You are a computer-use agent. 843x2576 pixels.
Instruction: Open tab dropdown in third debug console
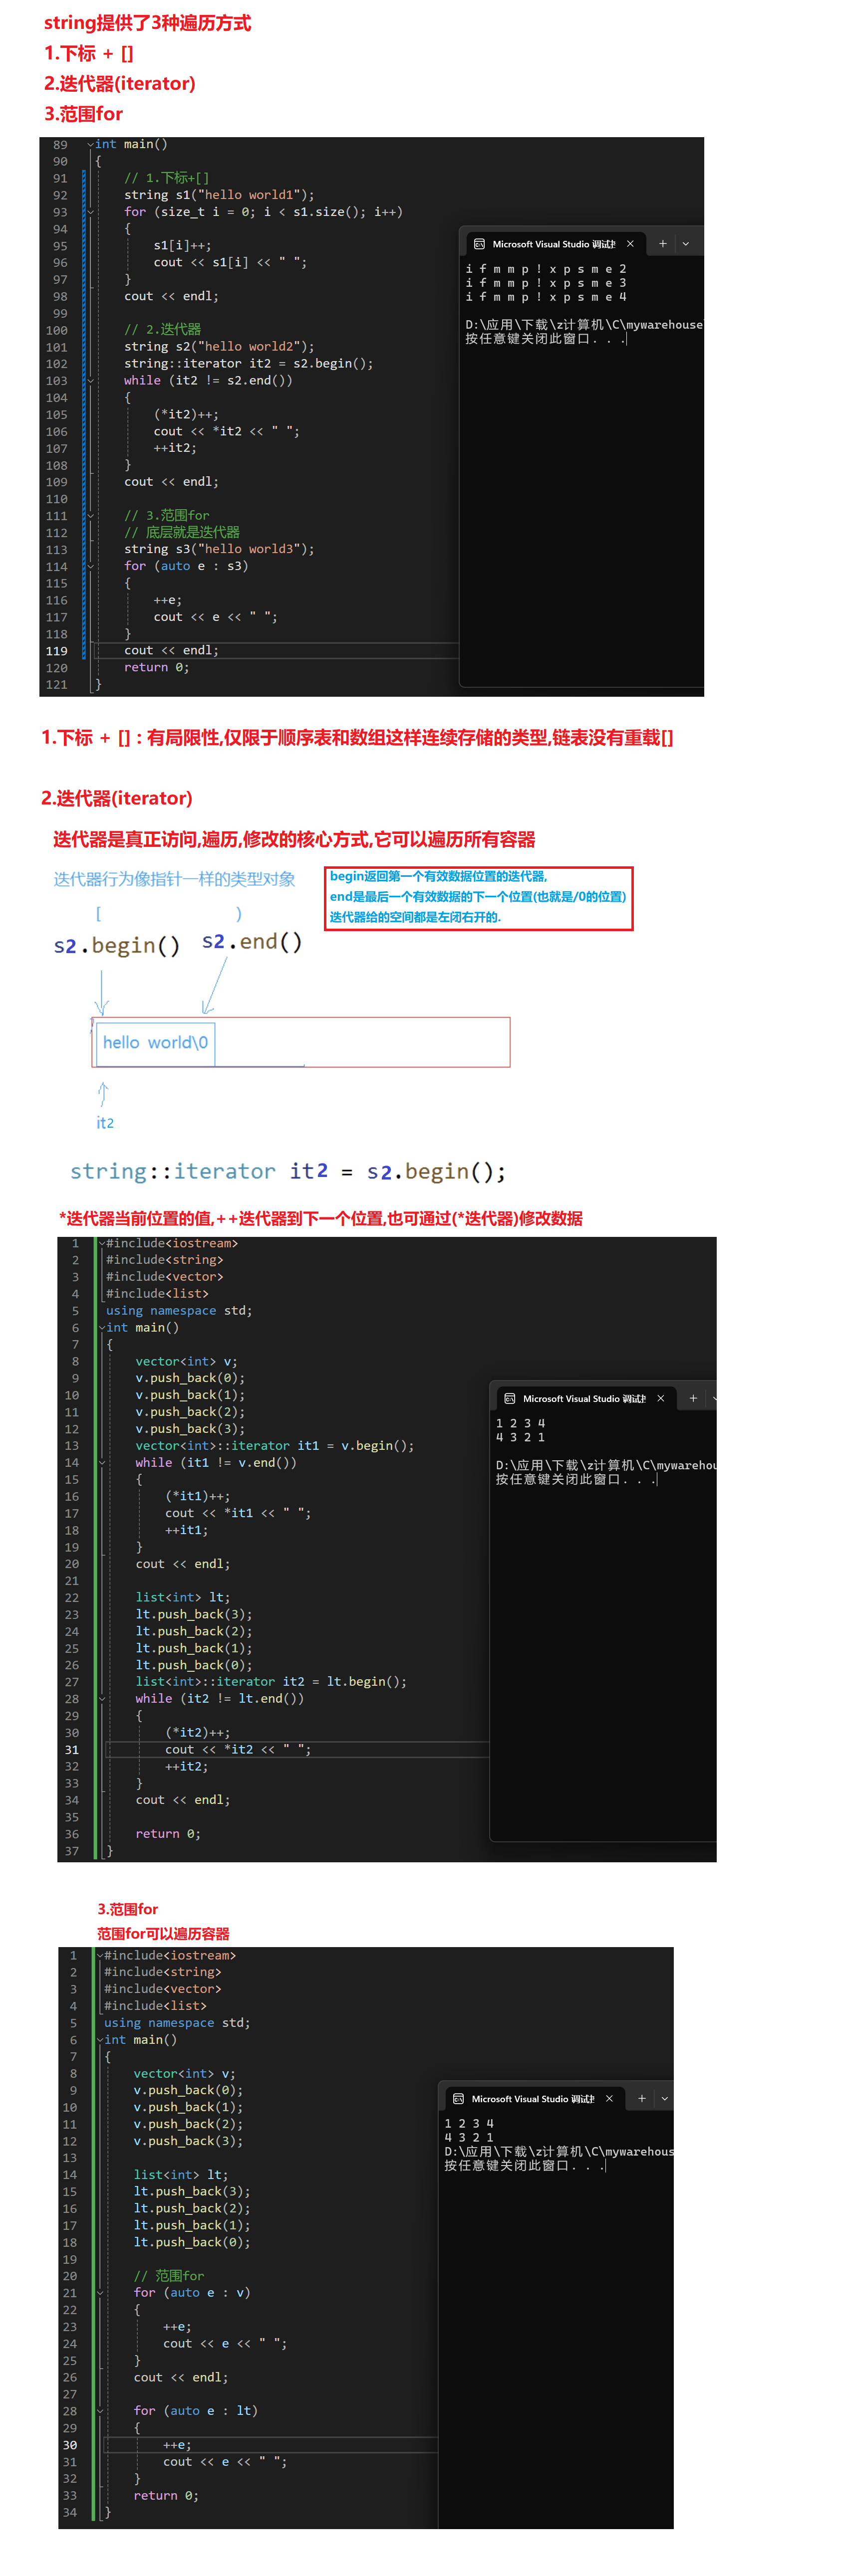point(664,2098)
